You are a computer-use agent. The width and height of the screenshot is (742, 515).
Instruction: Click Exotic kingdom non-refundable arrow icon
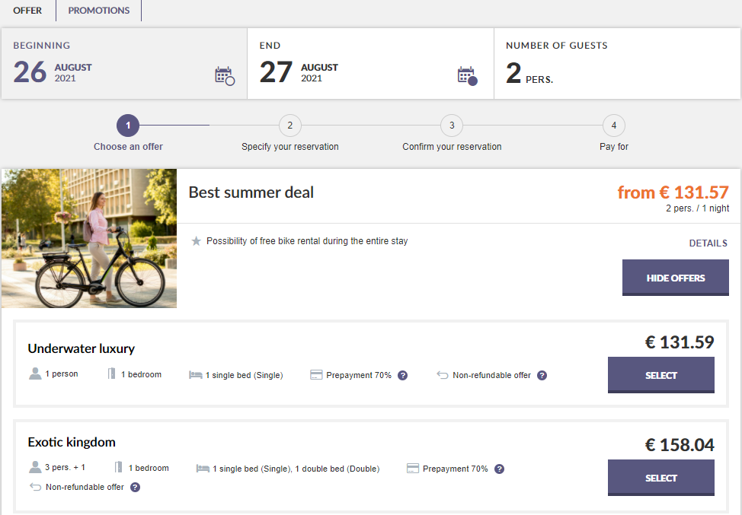click(35, 487)
